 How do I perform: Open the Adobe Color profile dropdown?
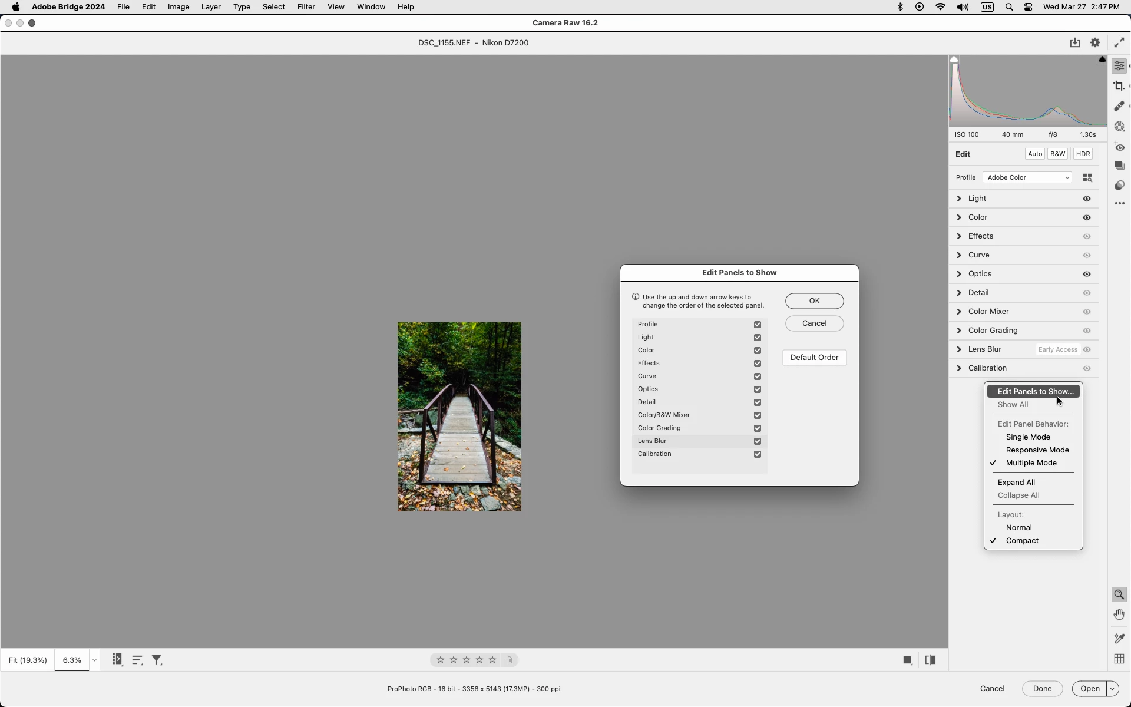tap(1027, 177)
